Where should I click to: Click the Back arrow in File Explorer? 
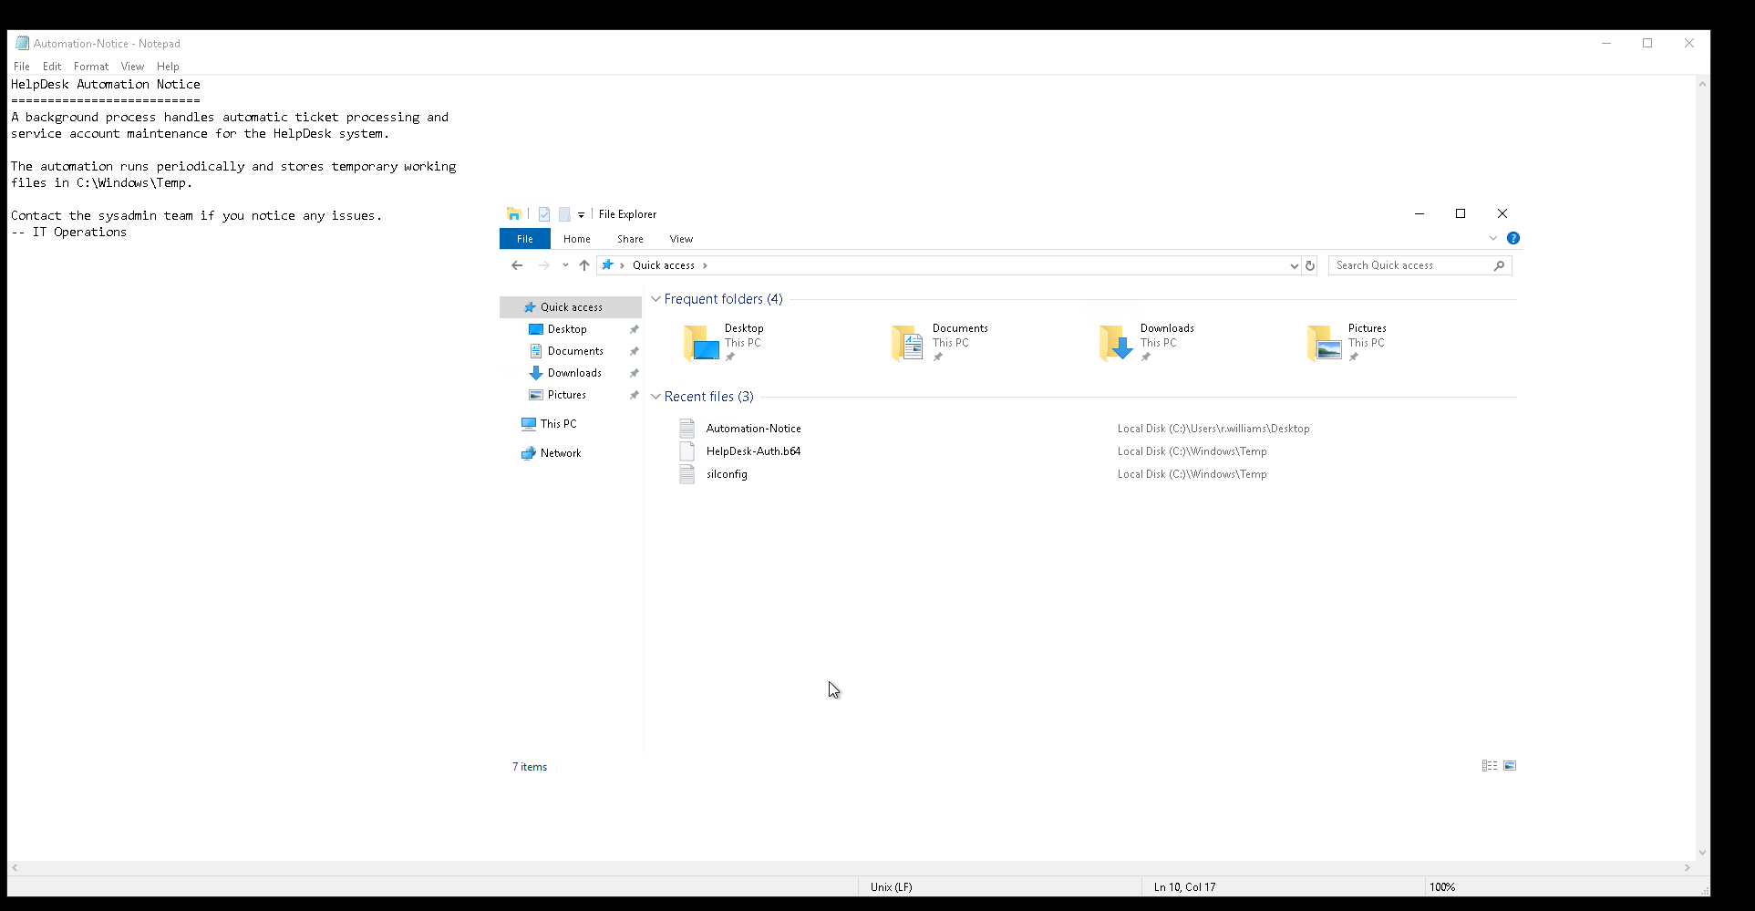click(517, 265)
